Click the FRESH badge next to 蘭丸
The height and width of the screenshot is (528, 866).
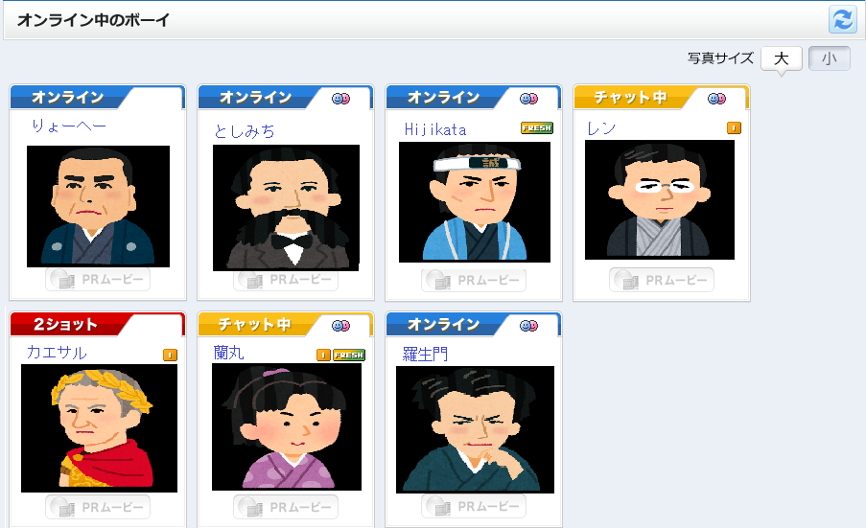349,355
